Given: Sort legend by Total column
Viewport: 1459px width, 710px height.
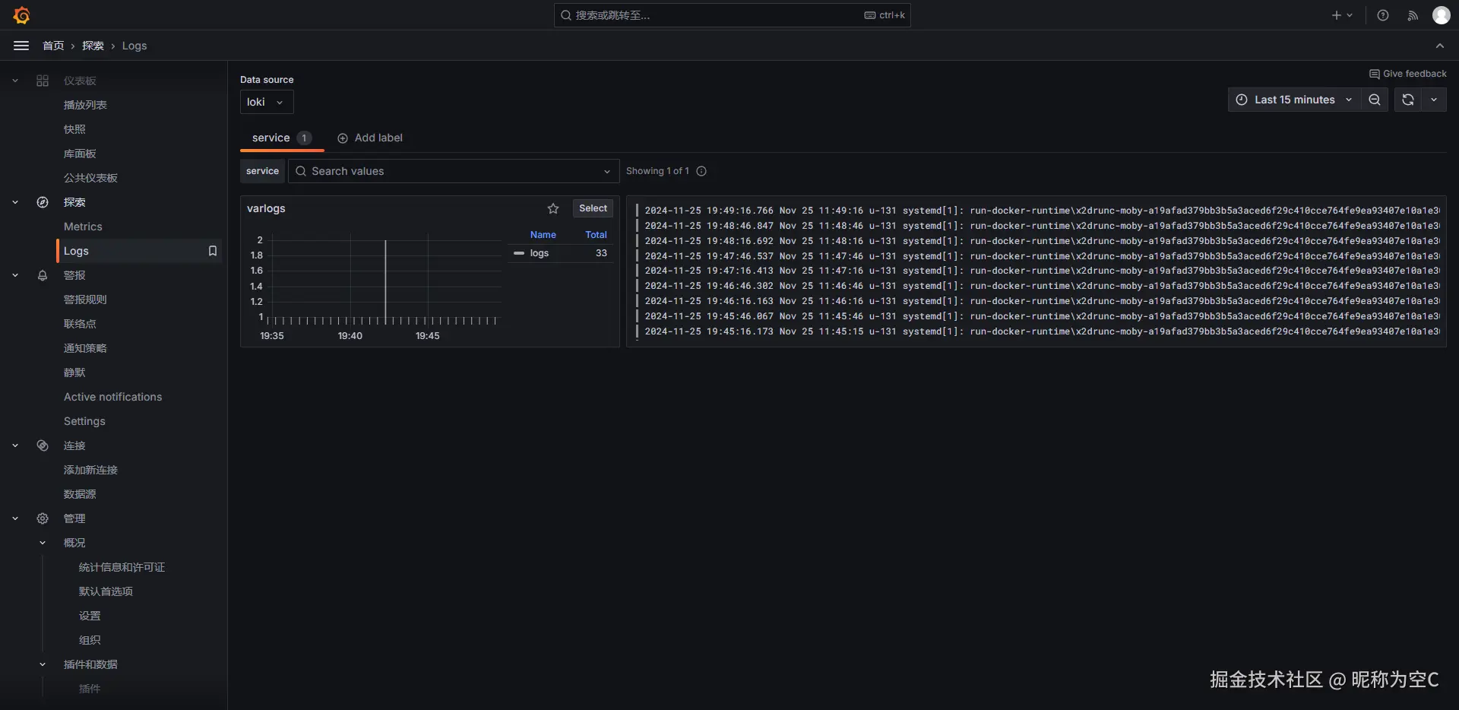Looking at the screenshot, I should [x=596, y=235].
